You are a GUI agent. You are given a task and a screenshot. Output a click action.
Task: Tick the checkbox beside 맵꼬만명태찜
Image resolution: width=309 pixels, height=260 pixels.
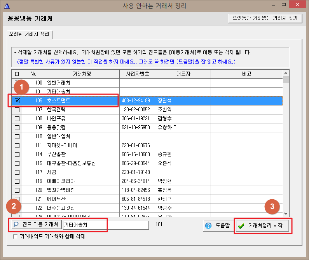(x=17, y=190)
